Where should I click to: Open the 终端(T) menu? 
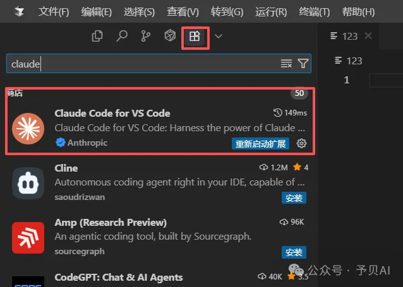coord(315,12)
